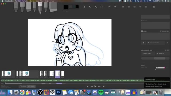171x96 pixels.
Task: Select the Tone marker tool
Action: click(x=29, y=7)
